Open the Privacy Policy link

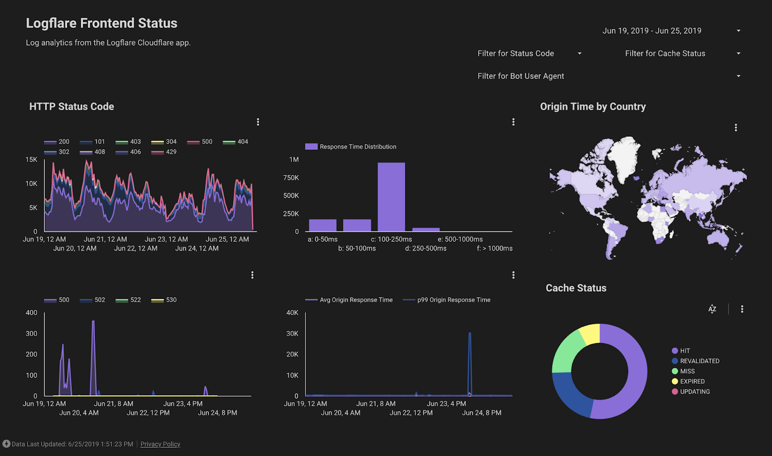coord(160,444)
